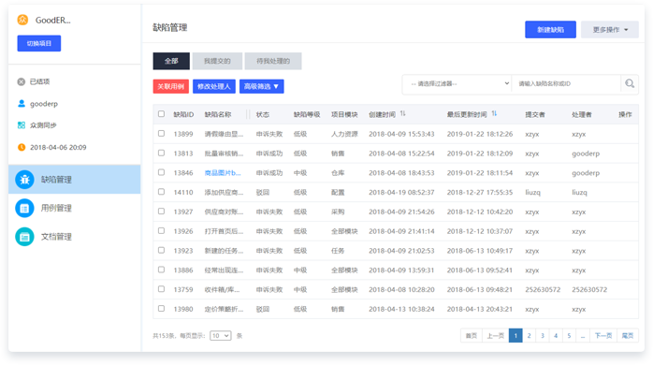Open 缺陷管理 in the sidebar
This screenshot has width=653, height=365.
pos(75,180)
